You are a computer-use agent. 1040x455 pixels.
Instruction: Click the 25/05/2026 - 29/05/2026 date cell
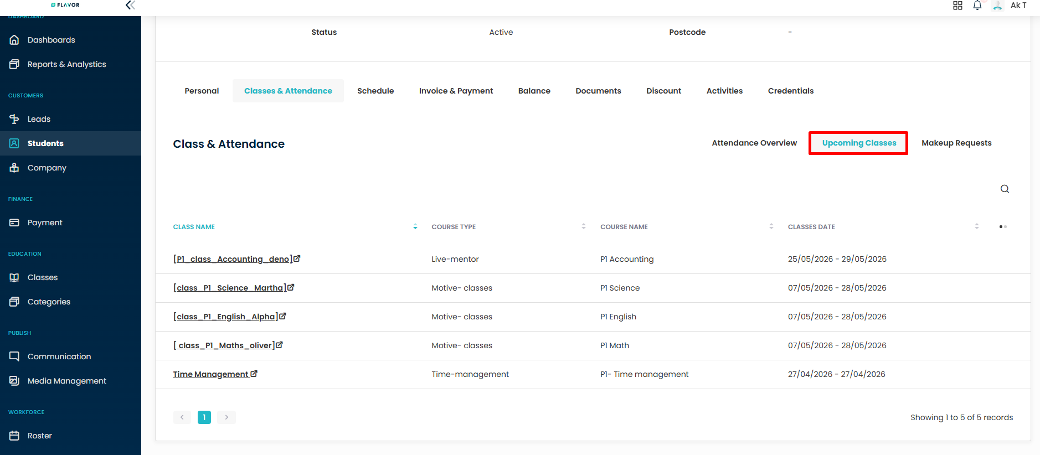(x=837, y=259)
